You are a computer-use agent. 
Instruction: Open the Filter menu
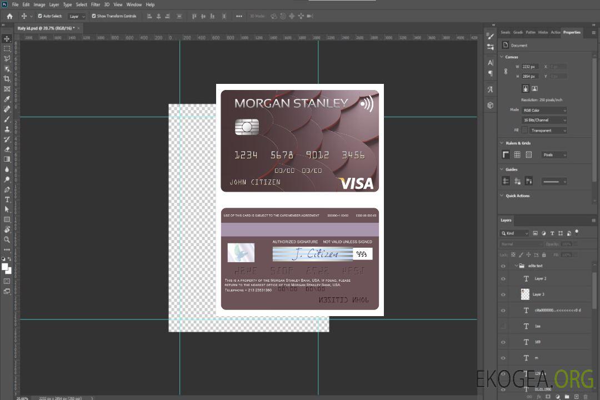96,4
